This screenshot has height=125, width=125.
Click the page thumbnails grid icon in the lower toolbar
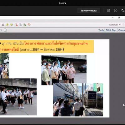[x=5, y=30]
